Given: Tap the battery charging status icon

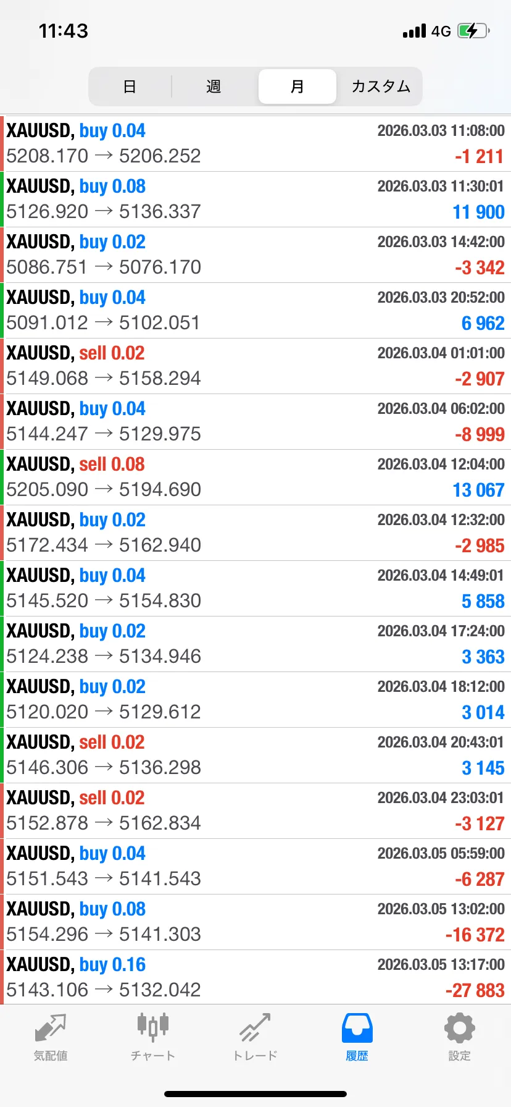Looking at the screenshot, I should coord(473,31).
